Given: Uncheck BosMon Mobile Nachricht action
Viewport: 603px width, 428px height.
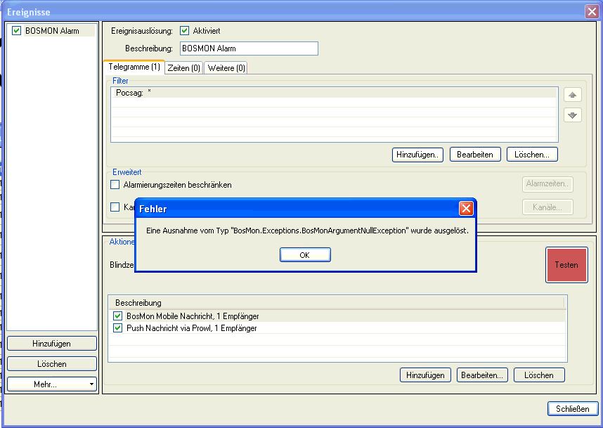Looking at the screenshot, I should [117, 317].
